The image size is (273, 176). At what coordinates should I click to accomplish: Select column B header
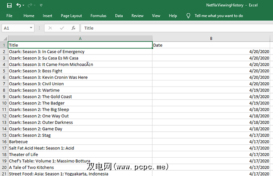point(211,39)
